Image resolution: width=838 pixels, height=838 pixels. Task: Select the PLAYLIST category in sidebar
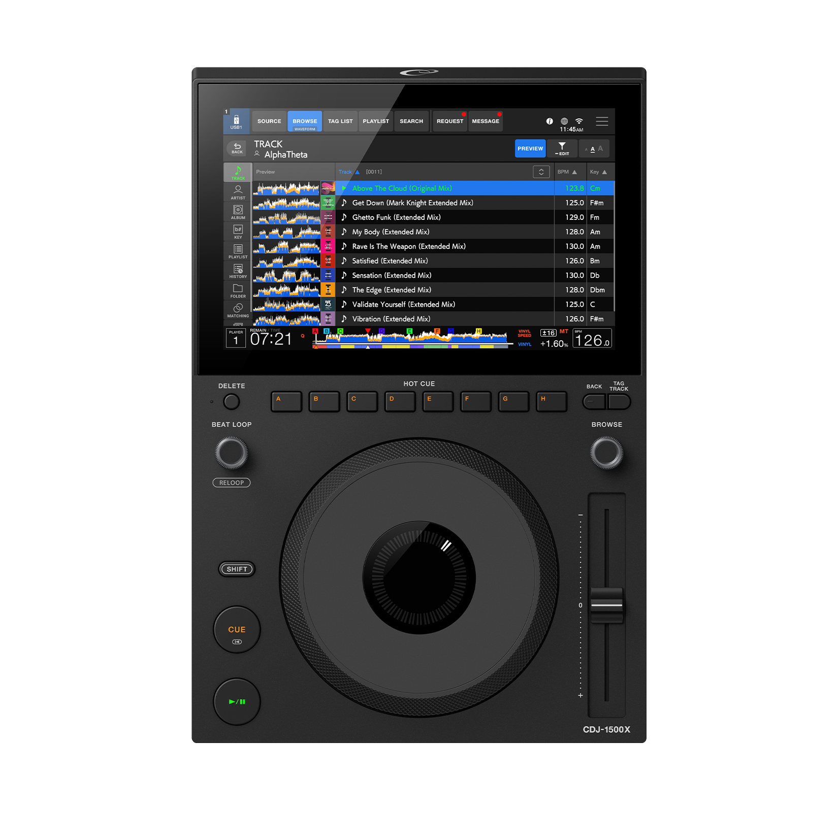tap(238, 251)
